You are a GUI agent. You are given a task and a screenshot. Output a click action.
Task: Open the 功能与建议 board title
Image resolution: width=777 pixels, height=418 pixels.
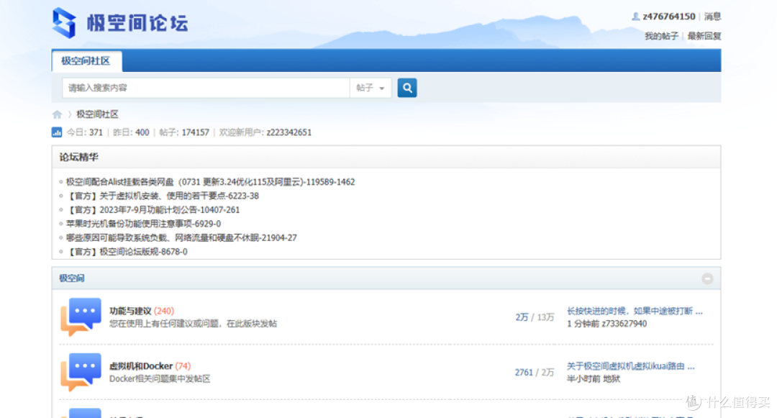click(x=129, y=311)
